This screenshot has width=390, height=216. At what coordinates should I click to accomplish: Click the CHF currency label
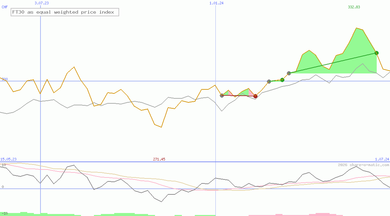5,7
